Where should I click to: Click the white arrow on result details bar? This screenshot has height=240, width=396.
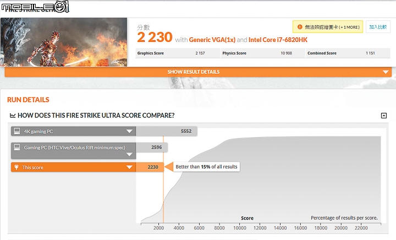pos(386,72)
